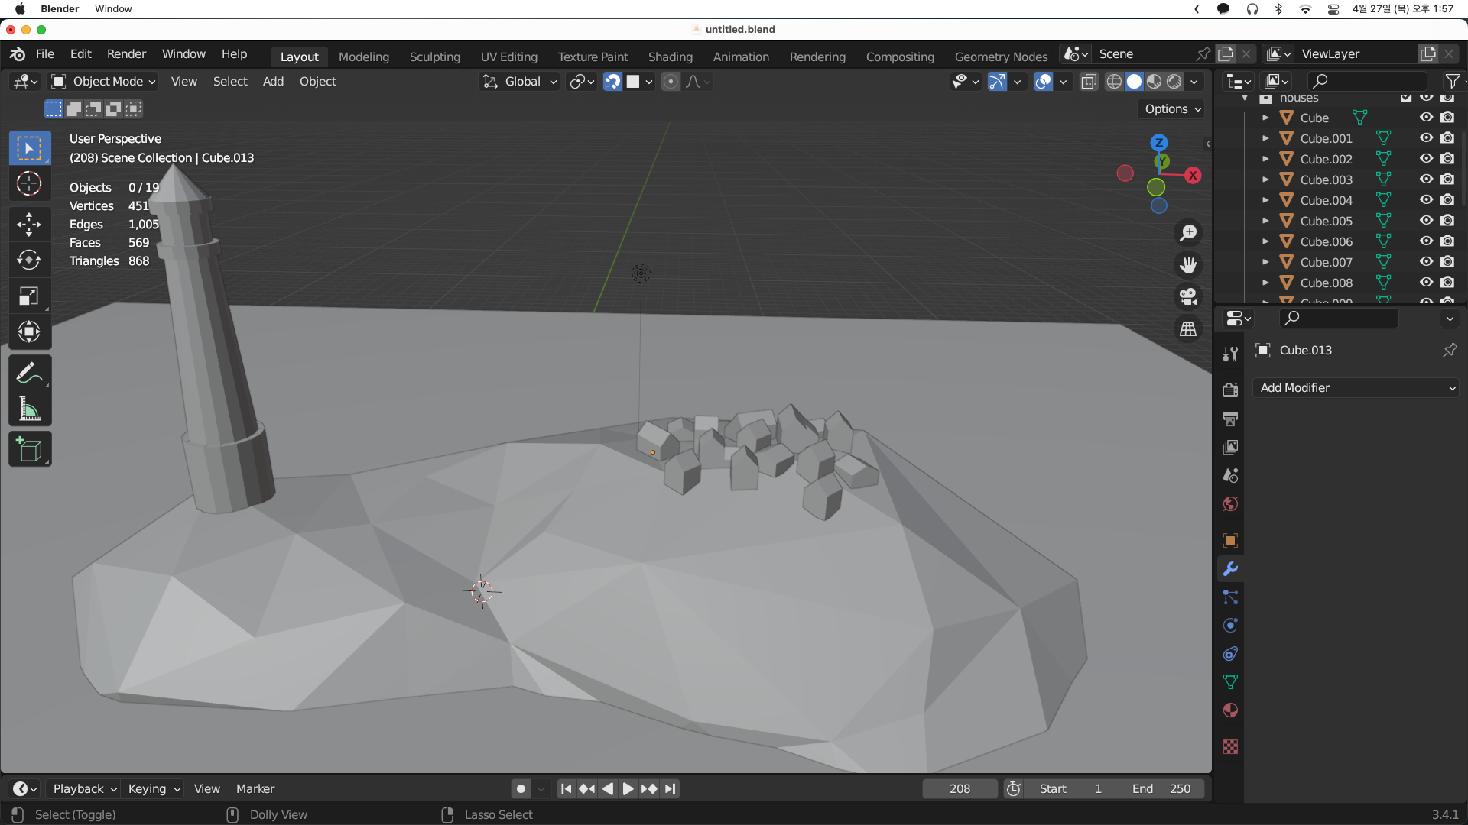
Task: Open the Render menu
Action: click(126, 54)
